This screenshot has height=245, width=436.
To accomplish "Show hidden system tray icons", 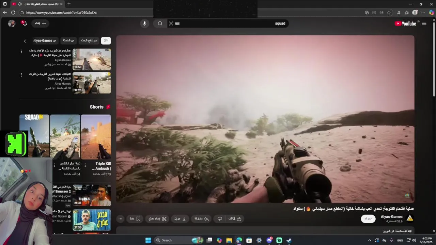I will 370,240.
